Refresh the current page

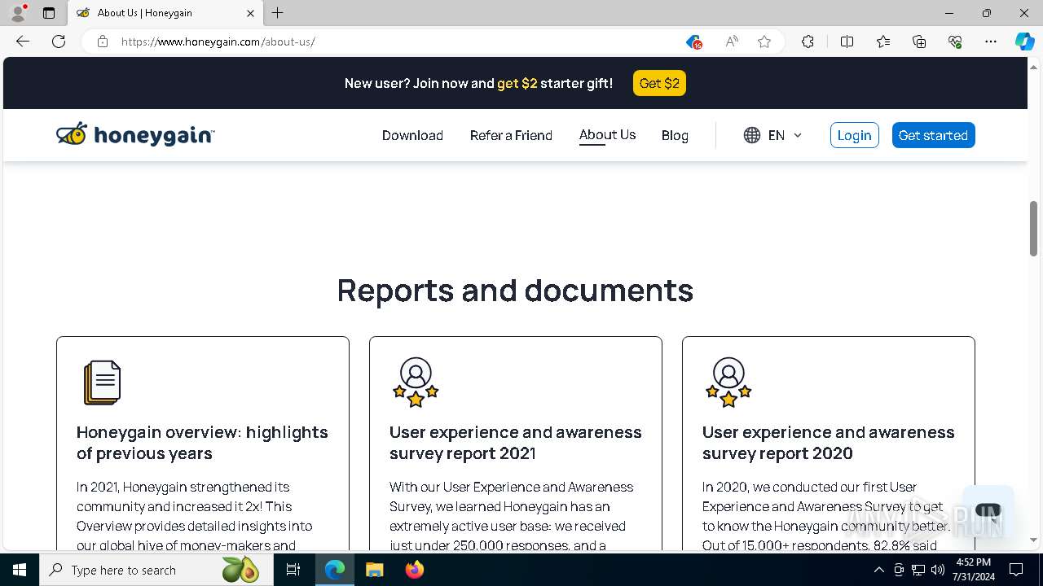pyautogui.click(x=59, y=42)
